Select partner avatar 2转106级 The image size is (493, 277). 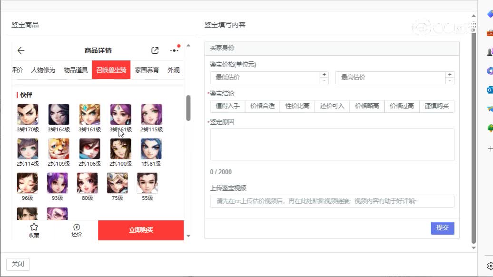89,149
